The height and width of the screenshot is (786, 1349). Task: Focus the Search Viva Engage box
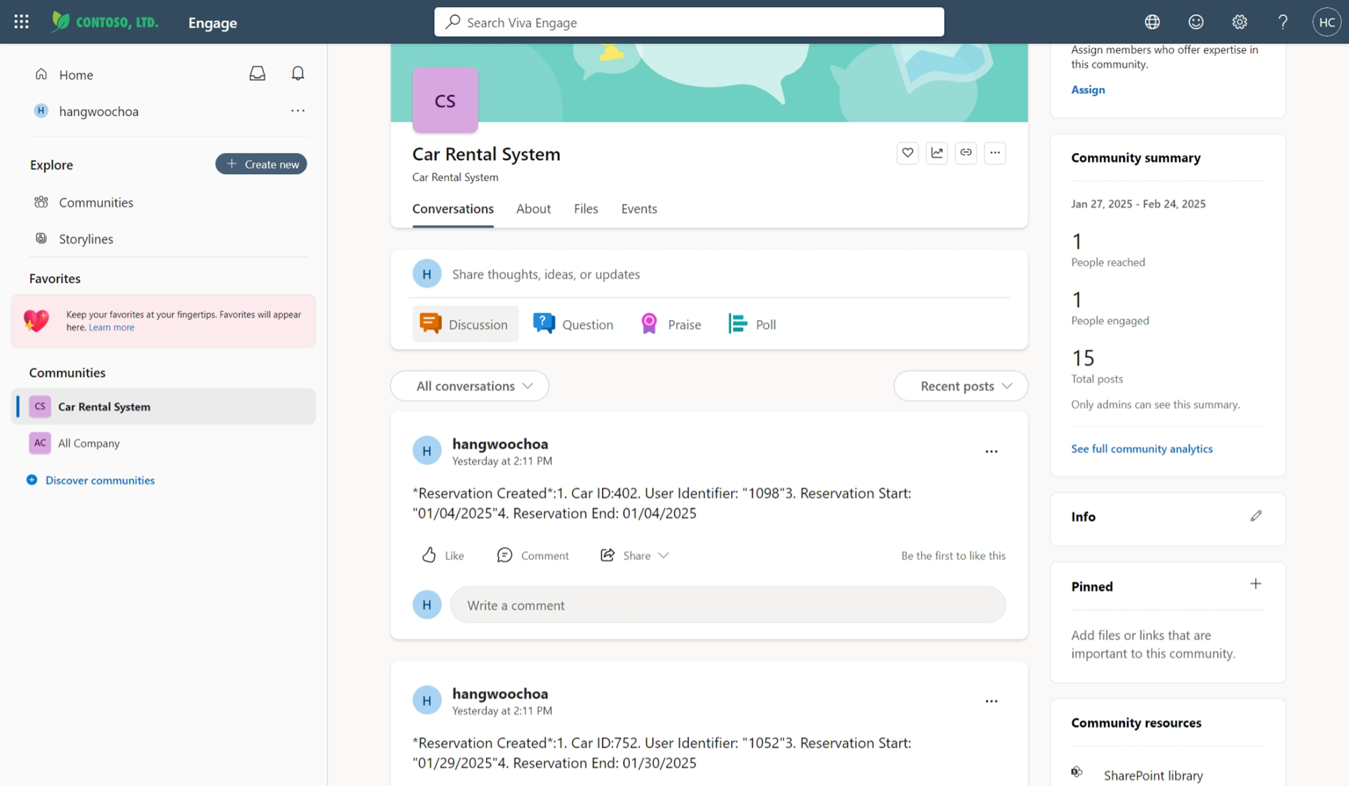(689, 22)
